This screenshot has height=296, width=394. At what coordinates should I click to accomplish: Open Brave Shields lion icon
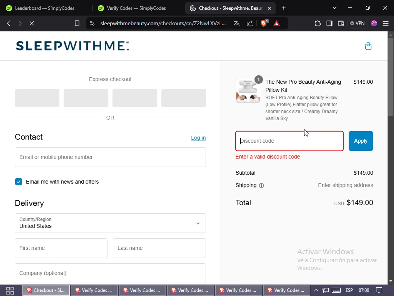pyautogui.click(x=264, y=23)
